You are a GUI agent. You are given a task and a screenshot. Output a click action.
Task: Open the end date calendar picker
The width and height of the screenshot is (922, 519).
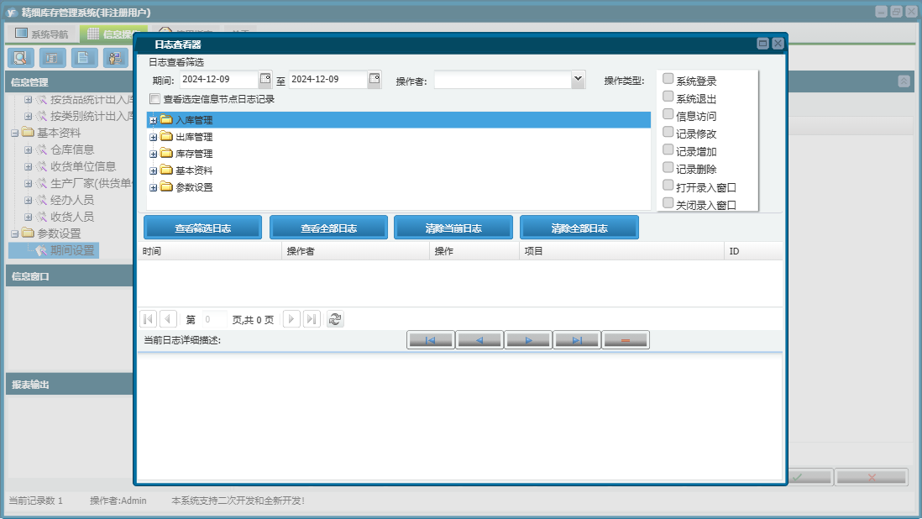coord(375,79)
